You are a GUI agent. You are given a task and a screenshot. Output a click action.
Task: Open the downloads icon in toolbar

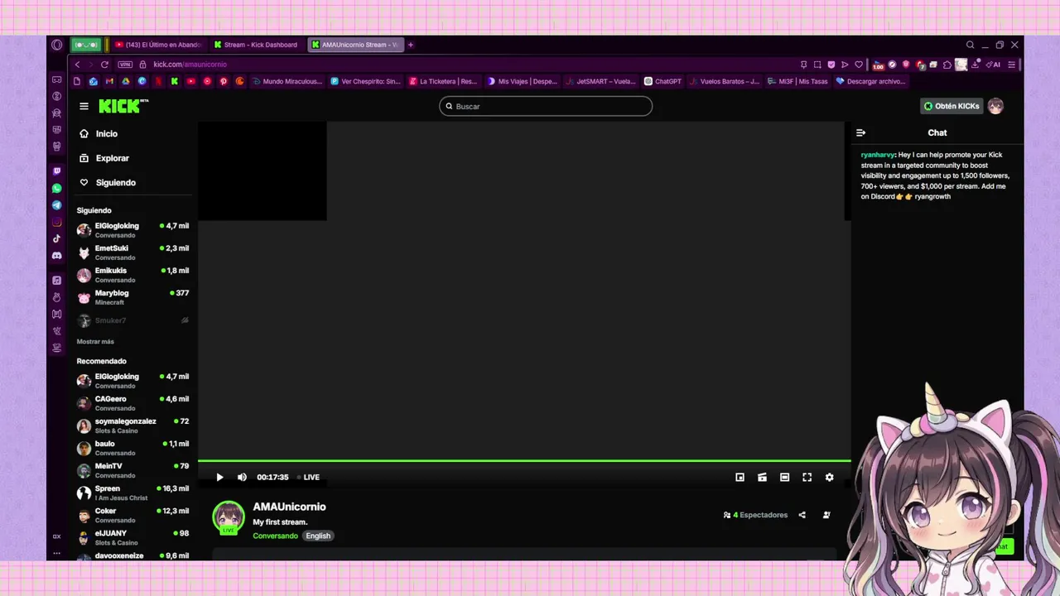tap(975, 65)
